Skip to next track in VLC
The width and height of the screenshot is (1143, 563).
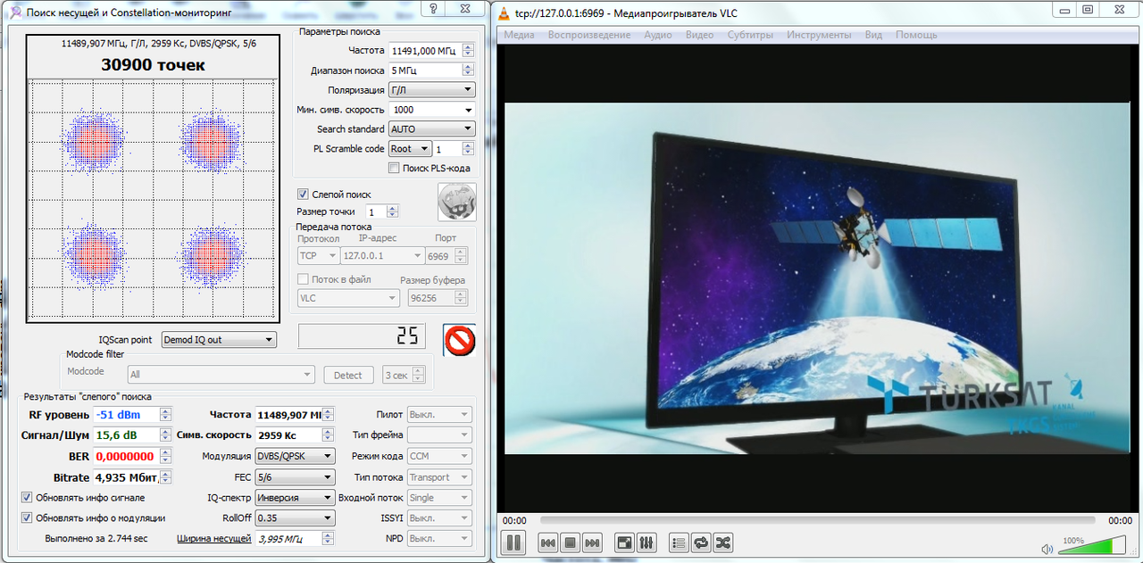(x=591, y=542)
